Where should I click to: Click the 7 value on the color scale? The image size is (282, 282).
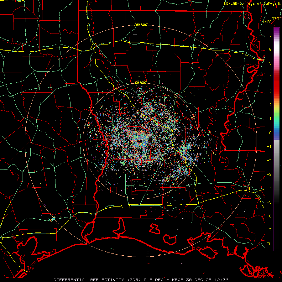click(270, 35)
